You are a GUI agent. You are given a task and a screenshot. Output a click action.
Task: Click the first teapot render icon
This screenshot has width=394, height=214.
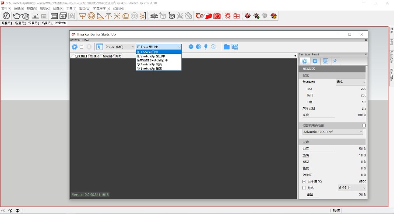[x=17, y=16]
